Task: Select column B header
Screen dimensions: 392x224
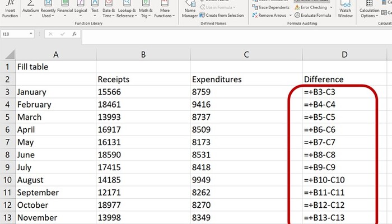Action: point(143,54)
